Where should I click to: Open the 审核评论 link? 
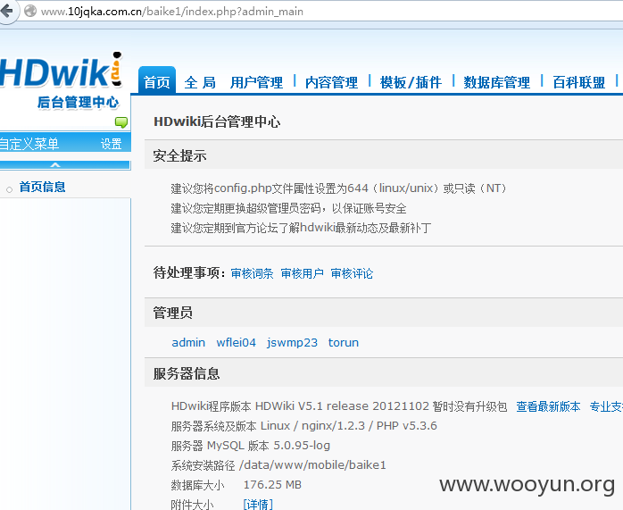coord(352,273)
